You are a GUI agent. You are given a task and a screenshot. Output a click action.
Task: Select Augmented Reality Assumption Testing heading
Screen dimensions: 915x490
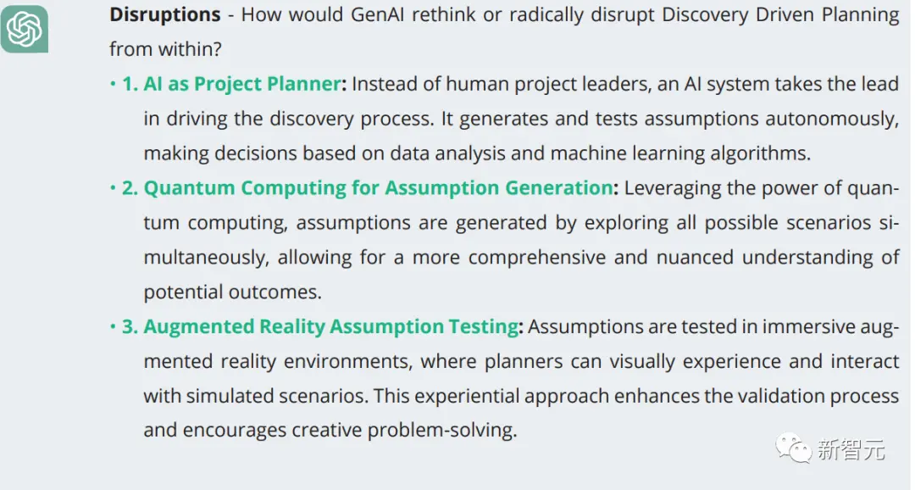tap(330, 326)
